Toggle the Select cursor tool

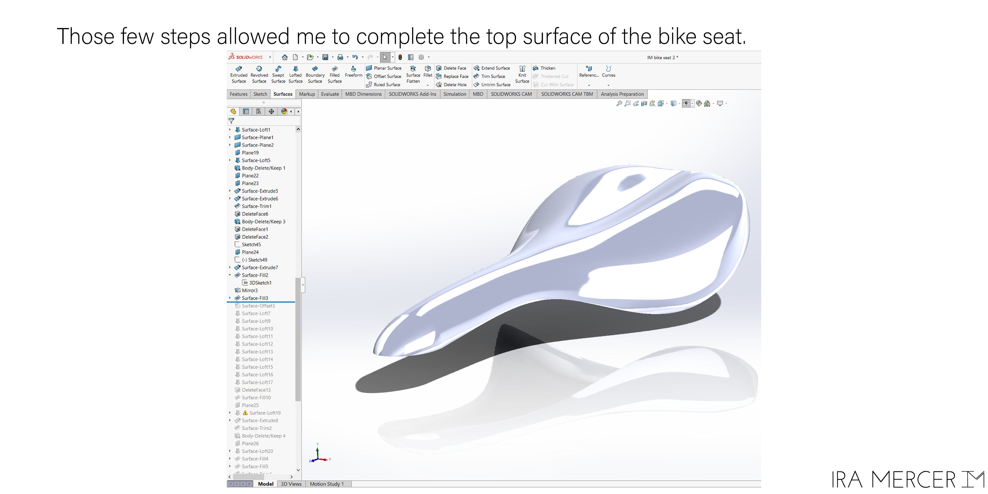(385, 58)
